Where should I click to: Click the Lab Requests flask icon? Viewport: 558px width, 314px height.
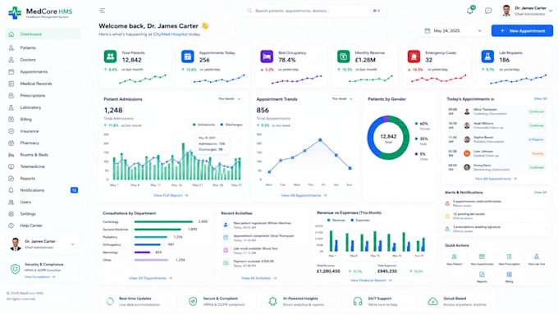point(487,57)
